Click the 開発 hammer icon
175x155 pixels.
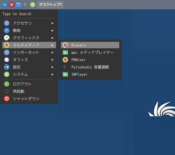7,30
